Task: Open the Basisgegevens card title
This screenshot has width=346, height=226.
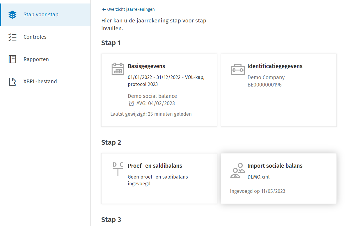Action: [x=146, y=66]
